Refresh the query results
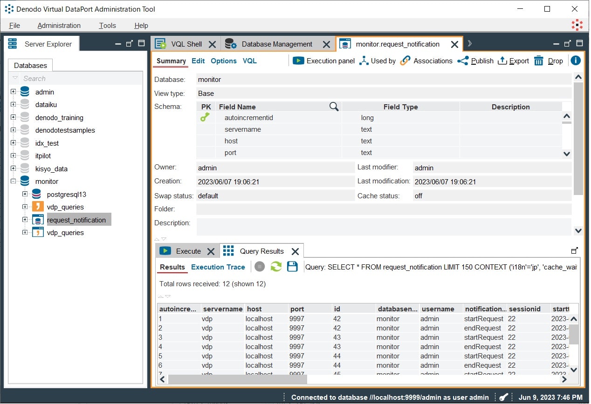This screenshot has width=591, height=404. 276,267
